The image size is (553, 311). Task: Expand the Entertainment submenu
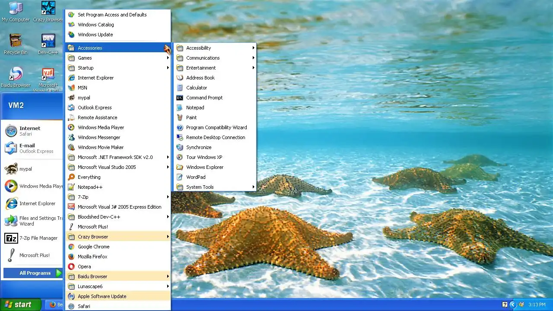[x=215, y=68]
